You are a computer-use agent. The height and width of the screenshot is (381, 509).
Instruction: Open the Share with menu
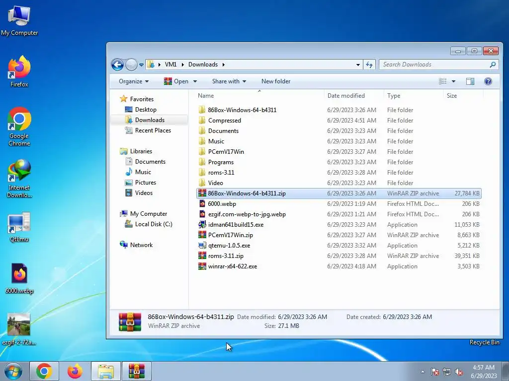pos(229,81)
